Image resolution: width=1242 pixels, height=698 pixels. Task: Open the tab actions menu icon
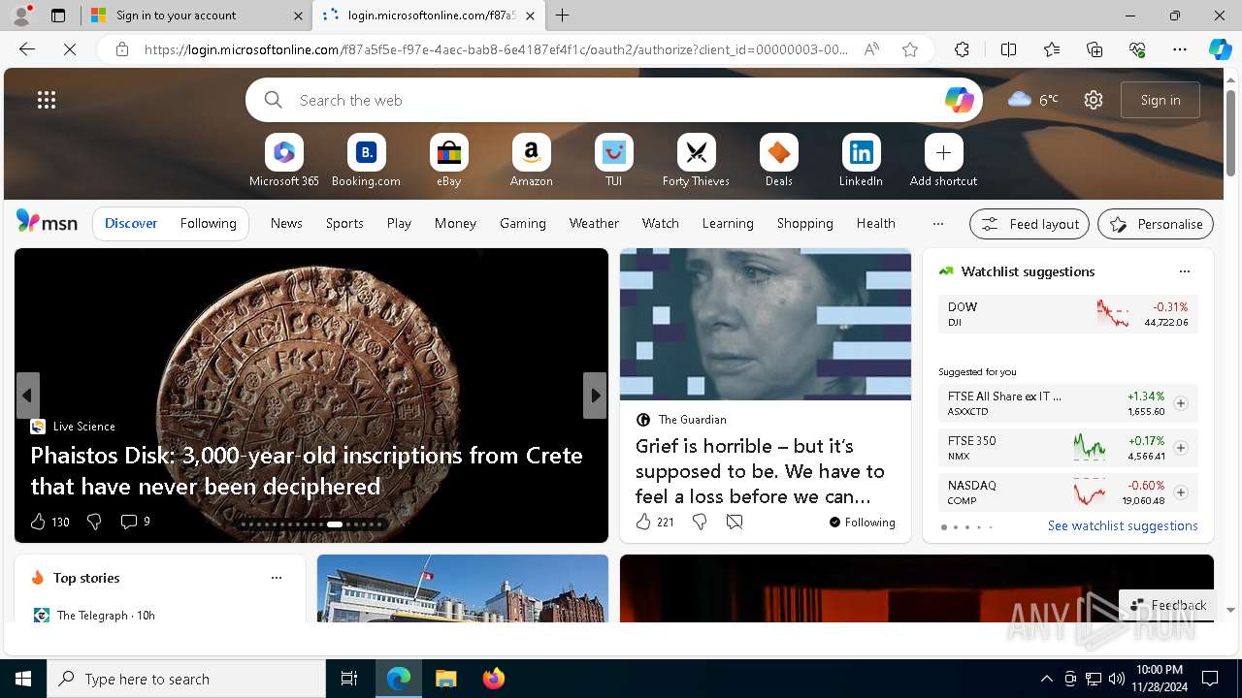point(58,16)
